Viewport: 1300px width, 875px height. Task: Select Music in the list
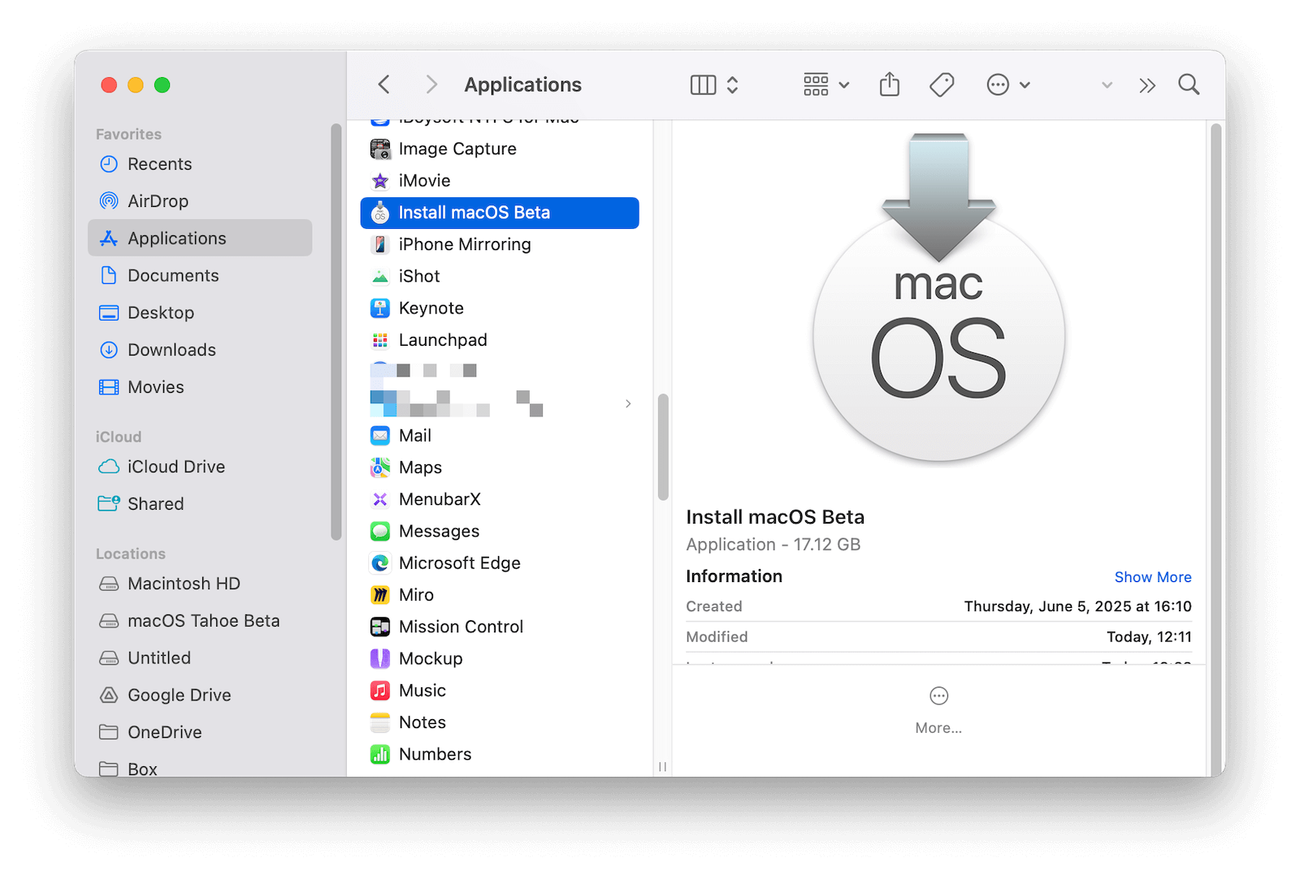(500, 691)
